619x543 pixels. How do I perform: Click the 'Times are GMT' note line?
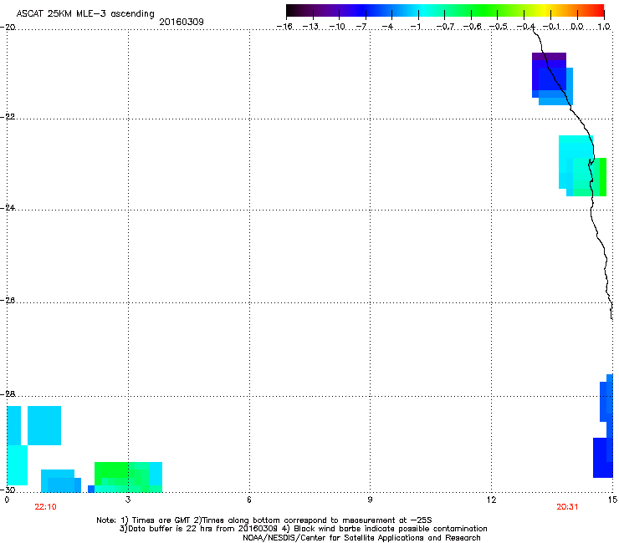[264, 520]
